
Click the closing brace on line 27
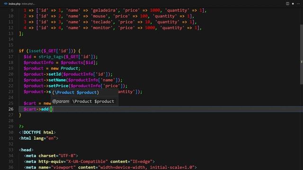coord(20,115)
